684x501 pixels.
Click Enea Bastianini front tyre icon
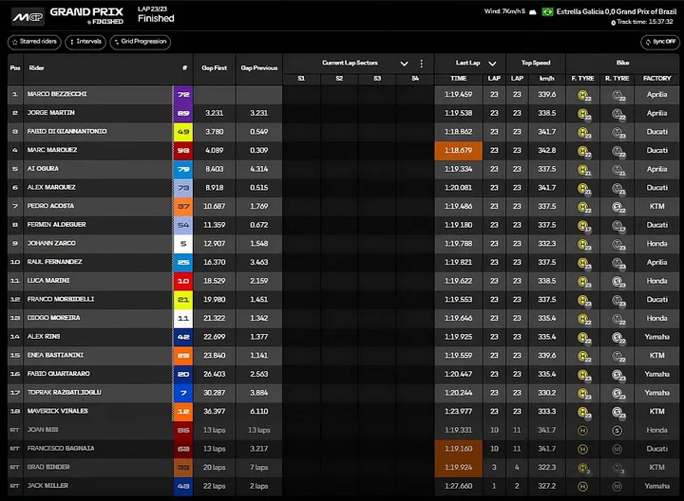(583, 357)
